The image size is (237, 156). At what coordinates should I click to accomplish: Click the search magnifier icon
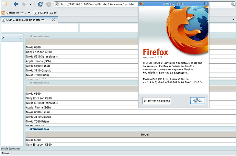[x=233, y=4]
